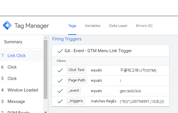Click the sidebar scroll down arrow
This screenshot has width=178, height=113.
(x=45, y=112)
